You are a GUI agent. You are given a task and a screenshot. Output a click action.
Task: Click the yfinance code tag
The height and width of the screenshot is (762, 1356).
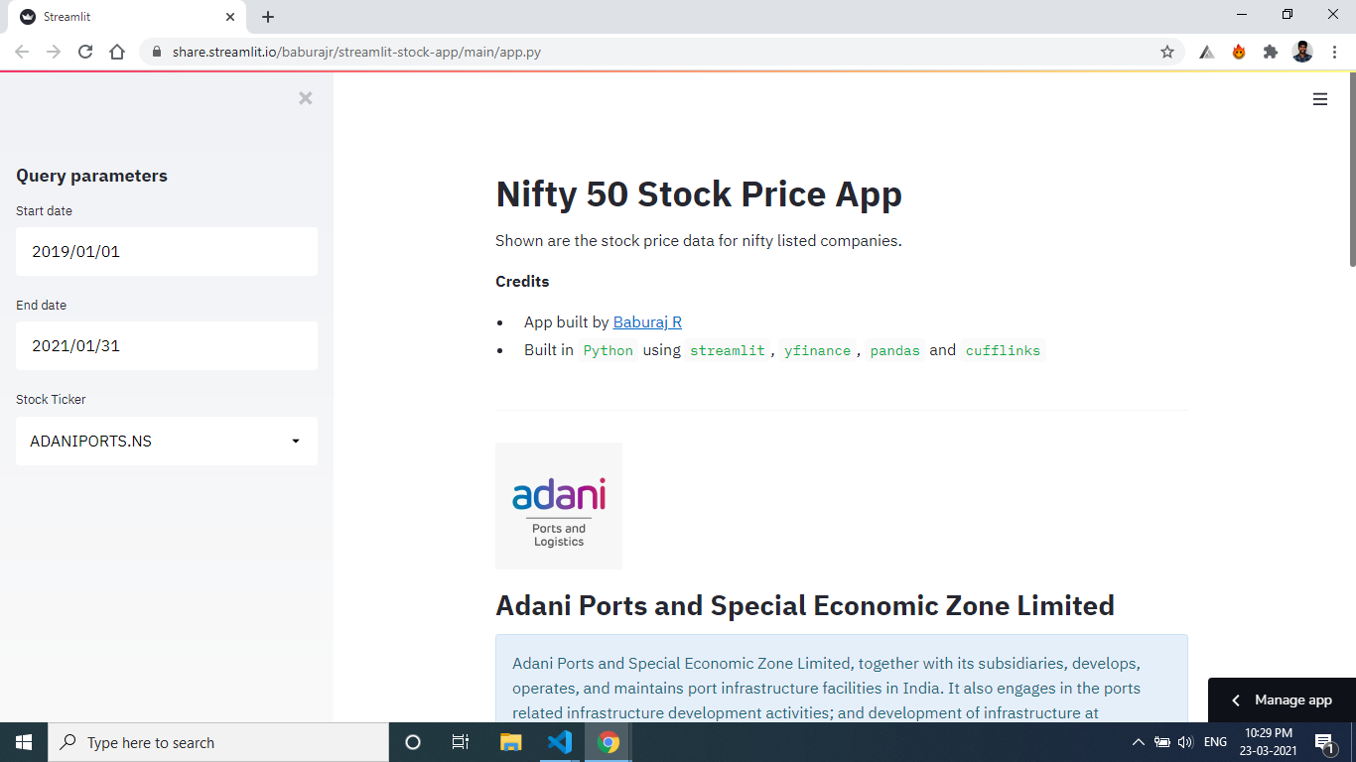817,350
